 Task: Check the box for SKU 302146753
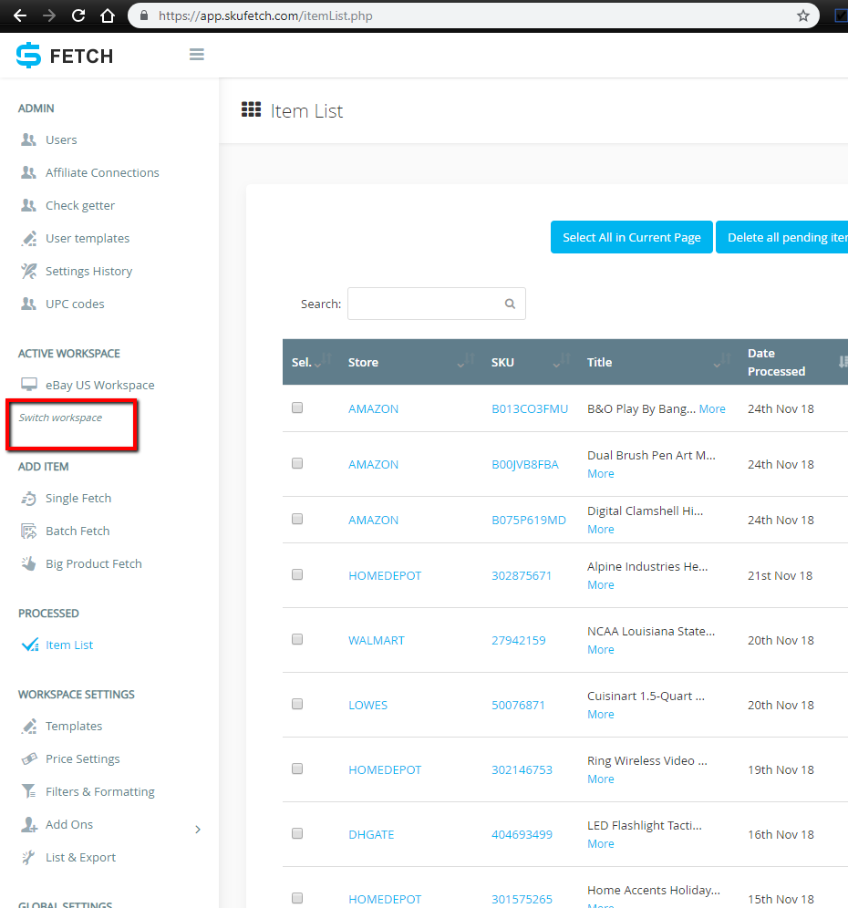297,769
